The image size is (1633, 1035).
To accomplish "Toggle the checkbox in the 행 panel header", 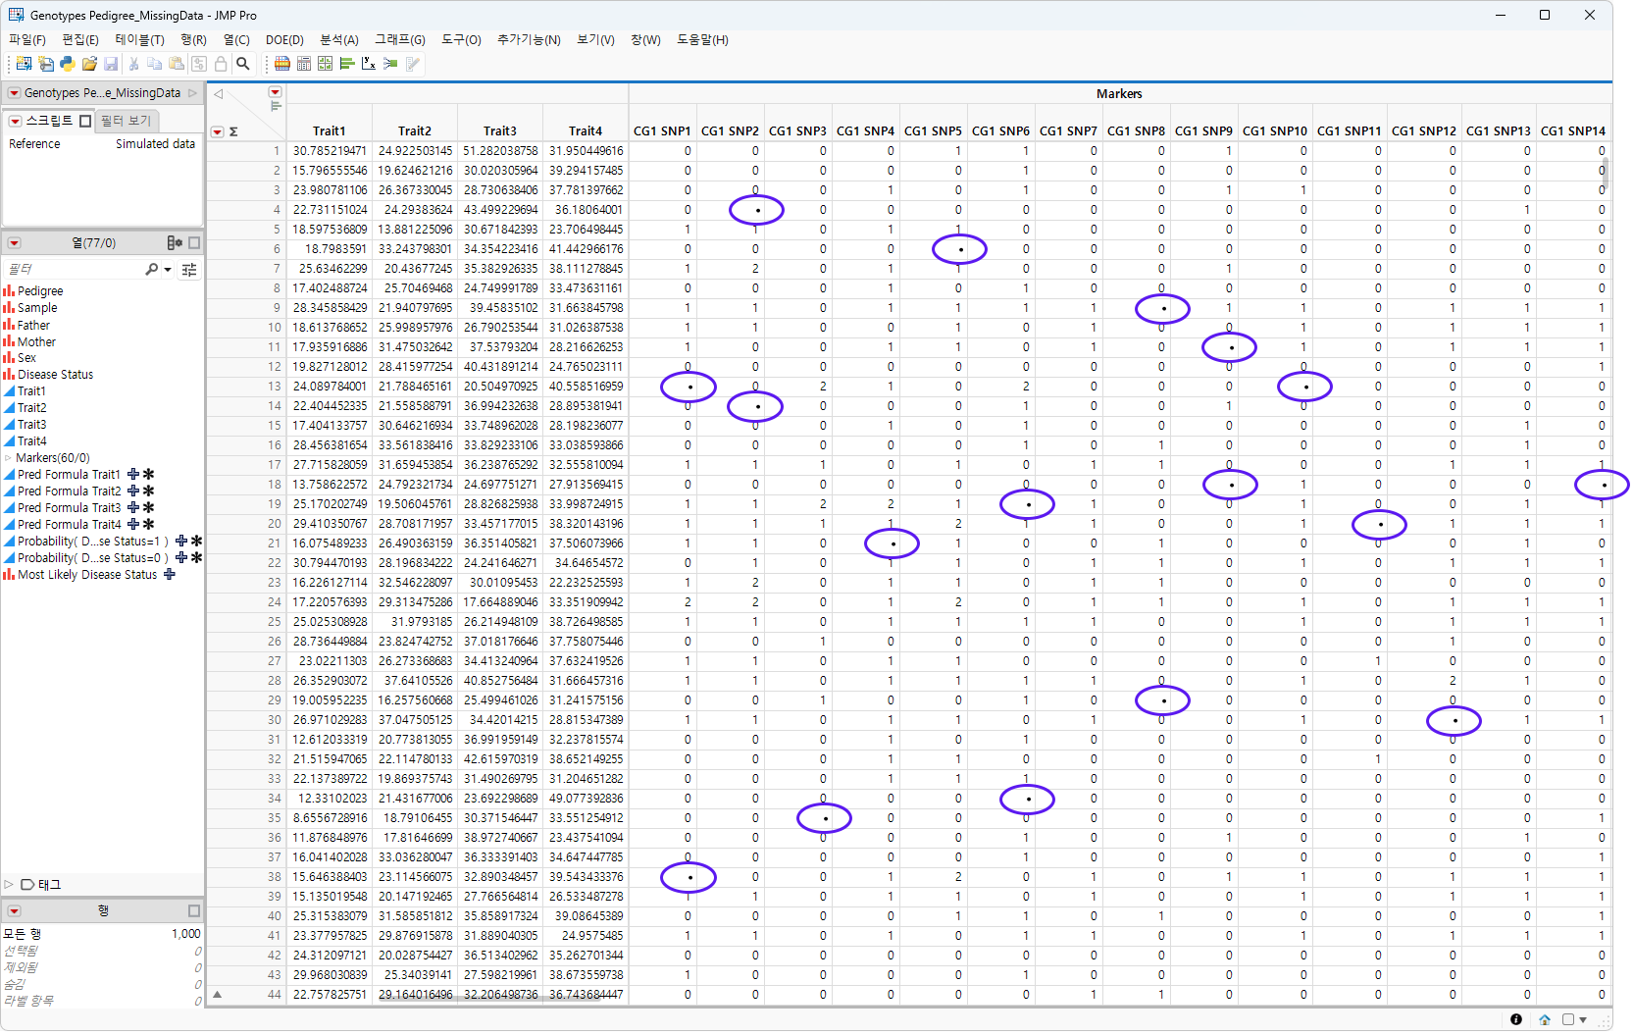I will (194, 910).
